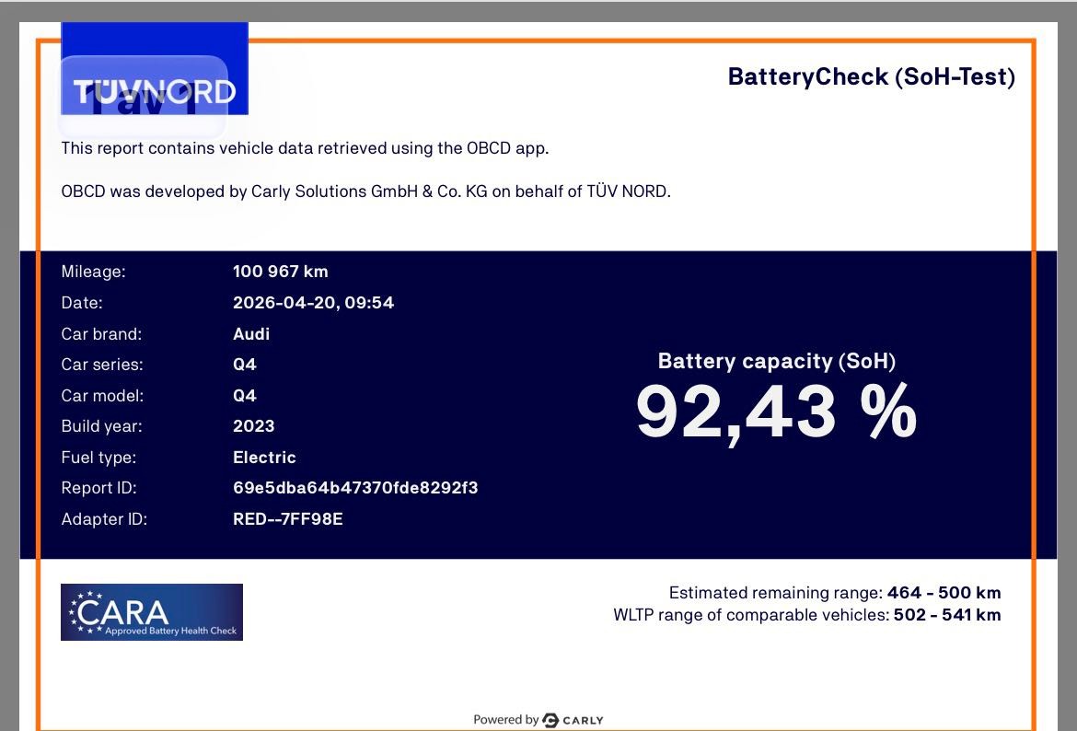Screen dimensions: 1077x731
Task: Click the Carly logo at the bottom
Action: pyautogui.click(x=573, y=720)
